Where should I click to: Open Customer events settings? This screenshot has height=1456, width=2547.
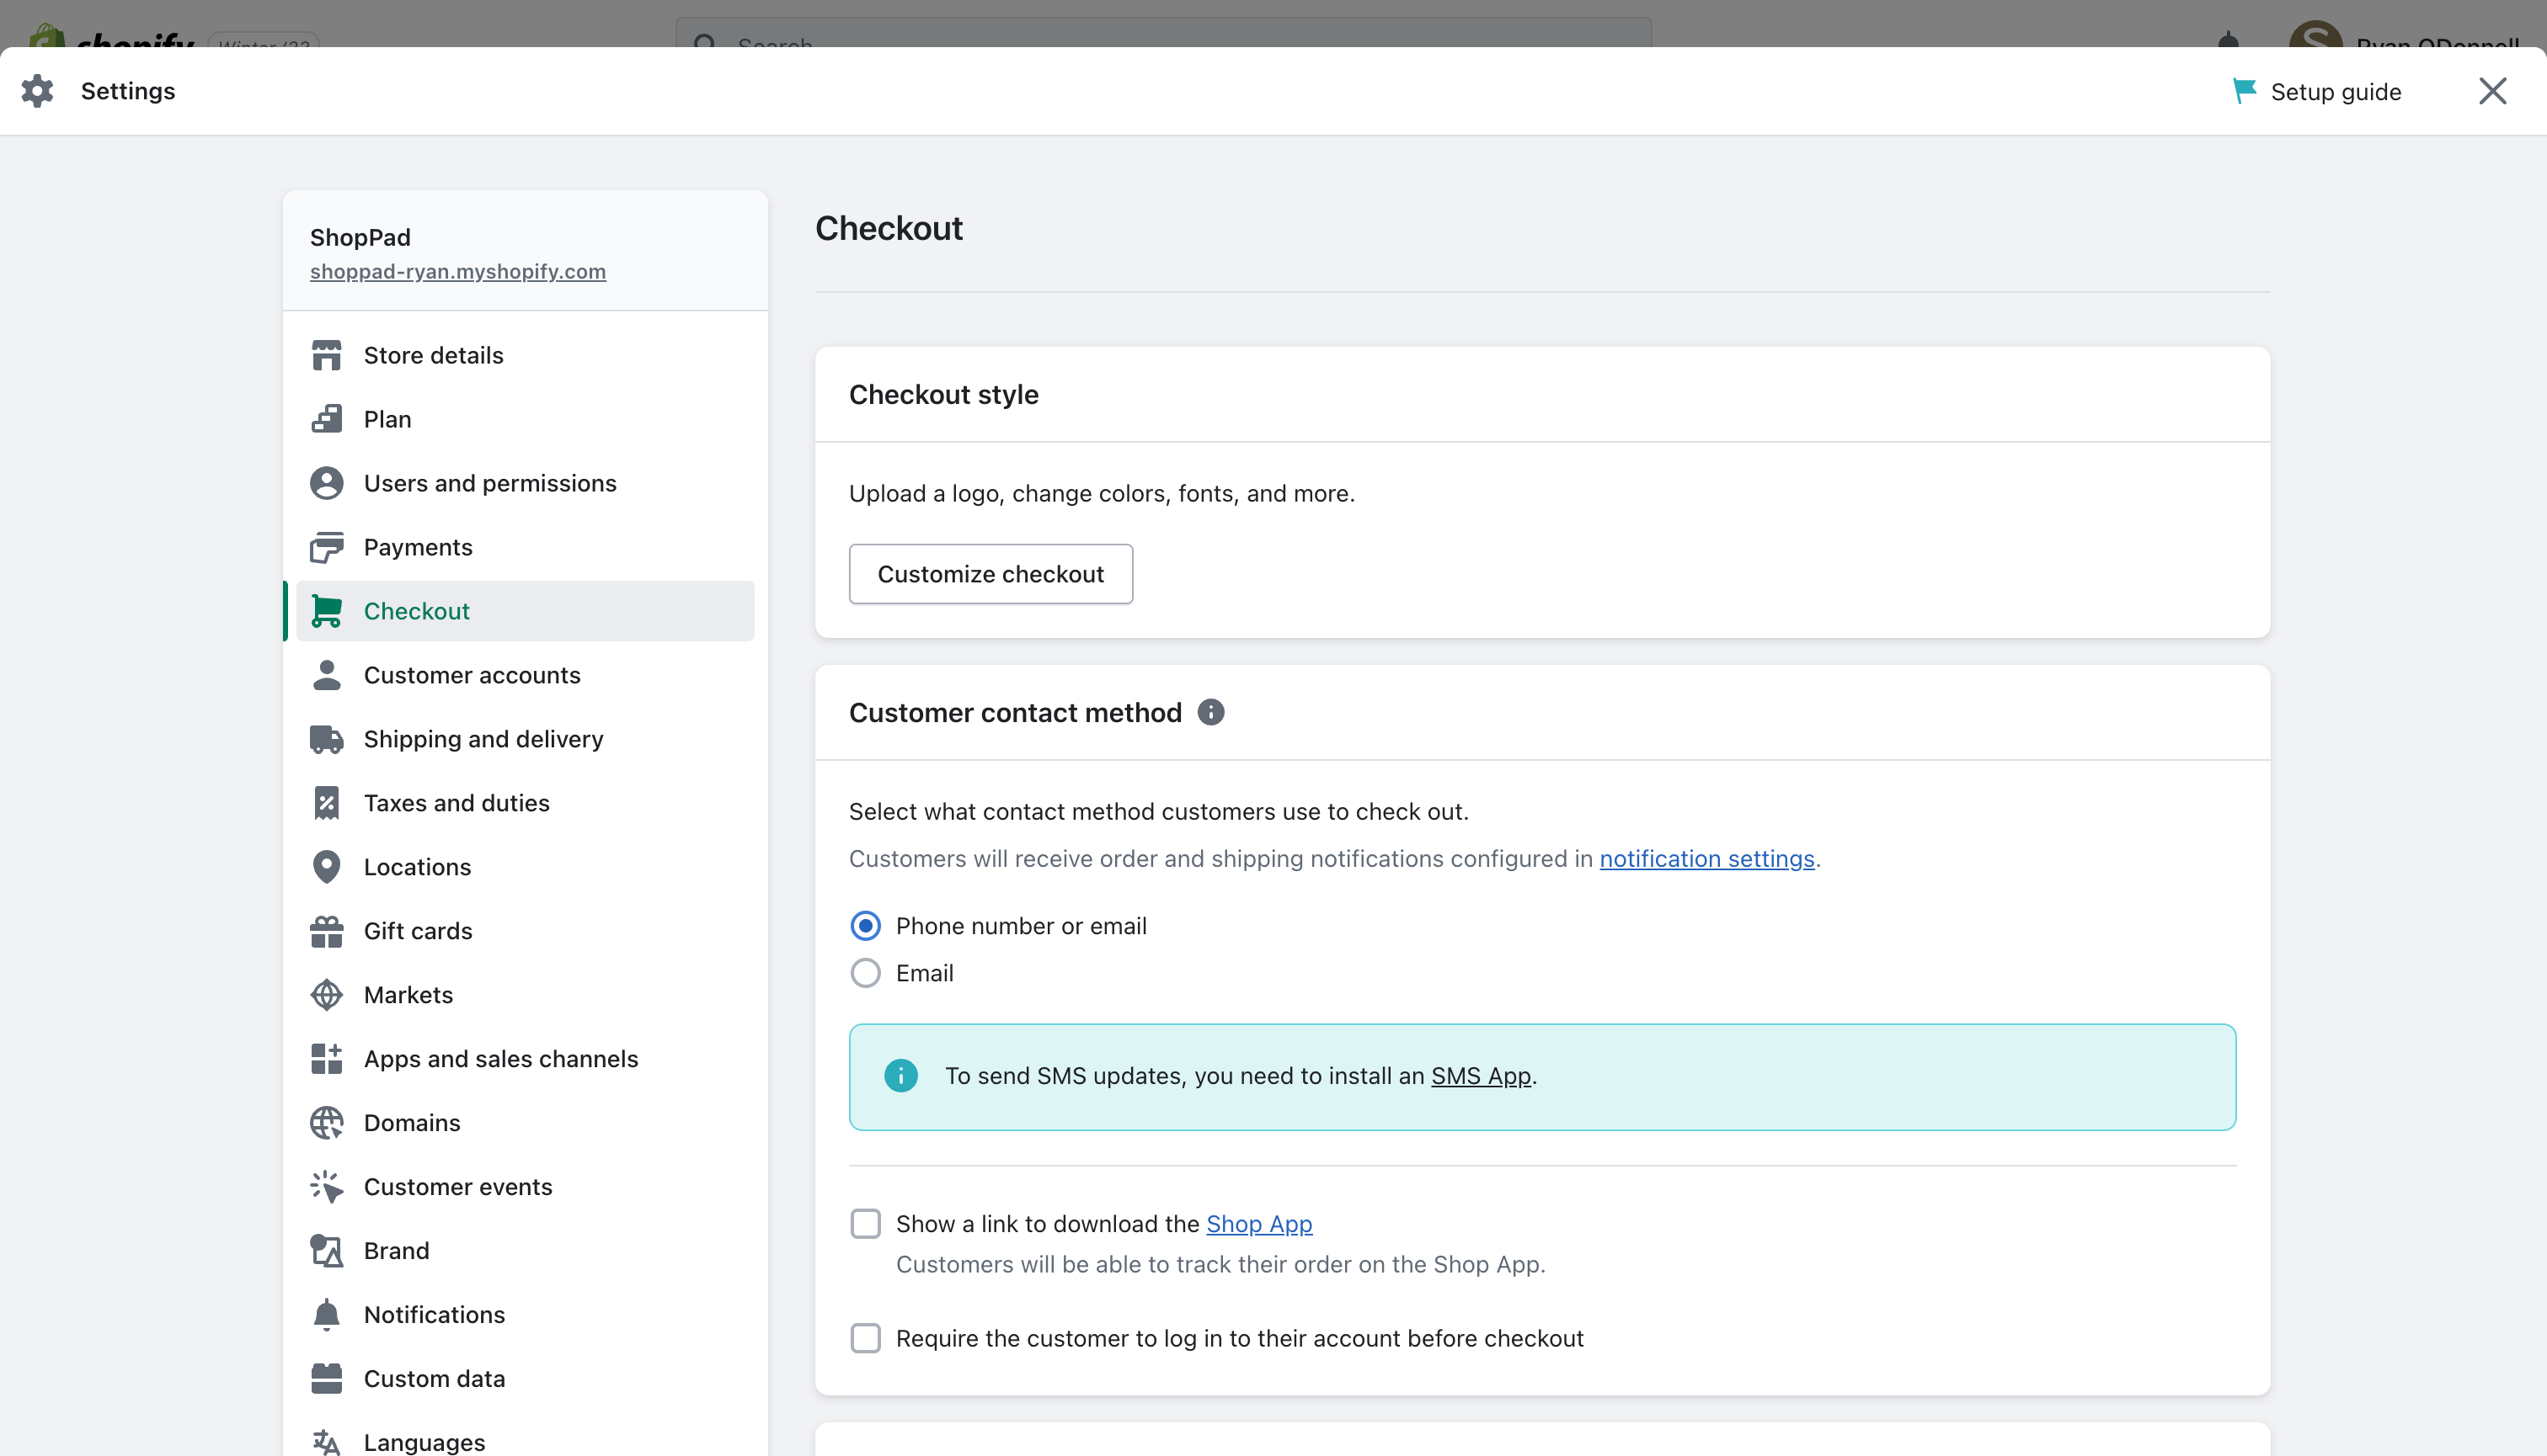[x=526, y=1188]
